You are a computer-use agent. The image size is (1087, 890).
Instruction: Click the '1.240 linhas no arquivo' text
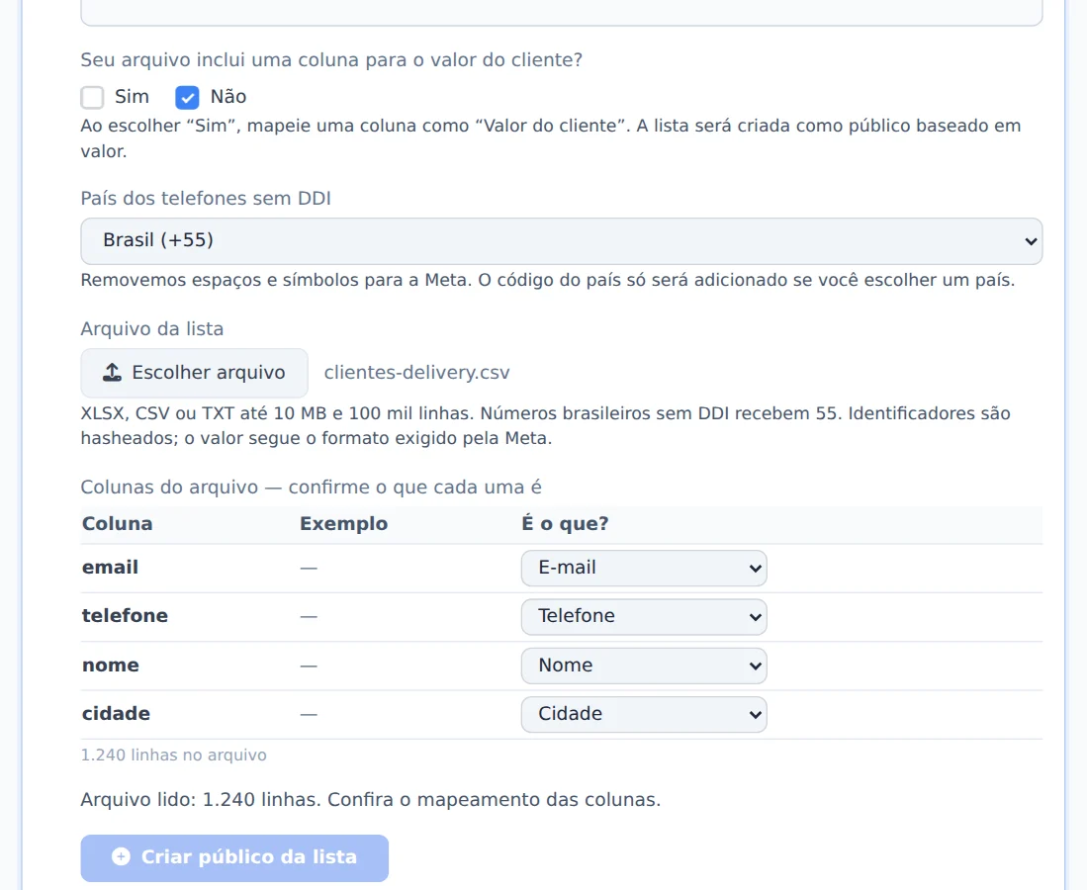173,756
